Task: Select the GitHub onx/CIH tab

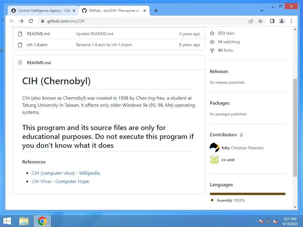Action: coord(114,11)
